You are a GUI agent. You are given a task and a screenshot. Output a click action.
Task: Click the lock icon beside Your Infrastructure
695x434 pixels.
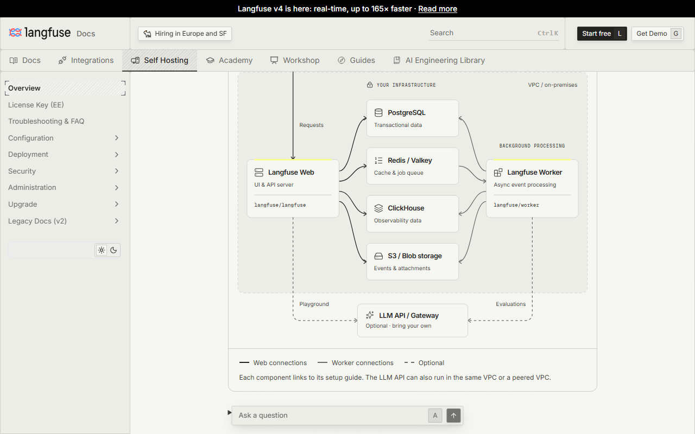click(370, 85)
